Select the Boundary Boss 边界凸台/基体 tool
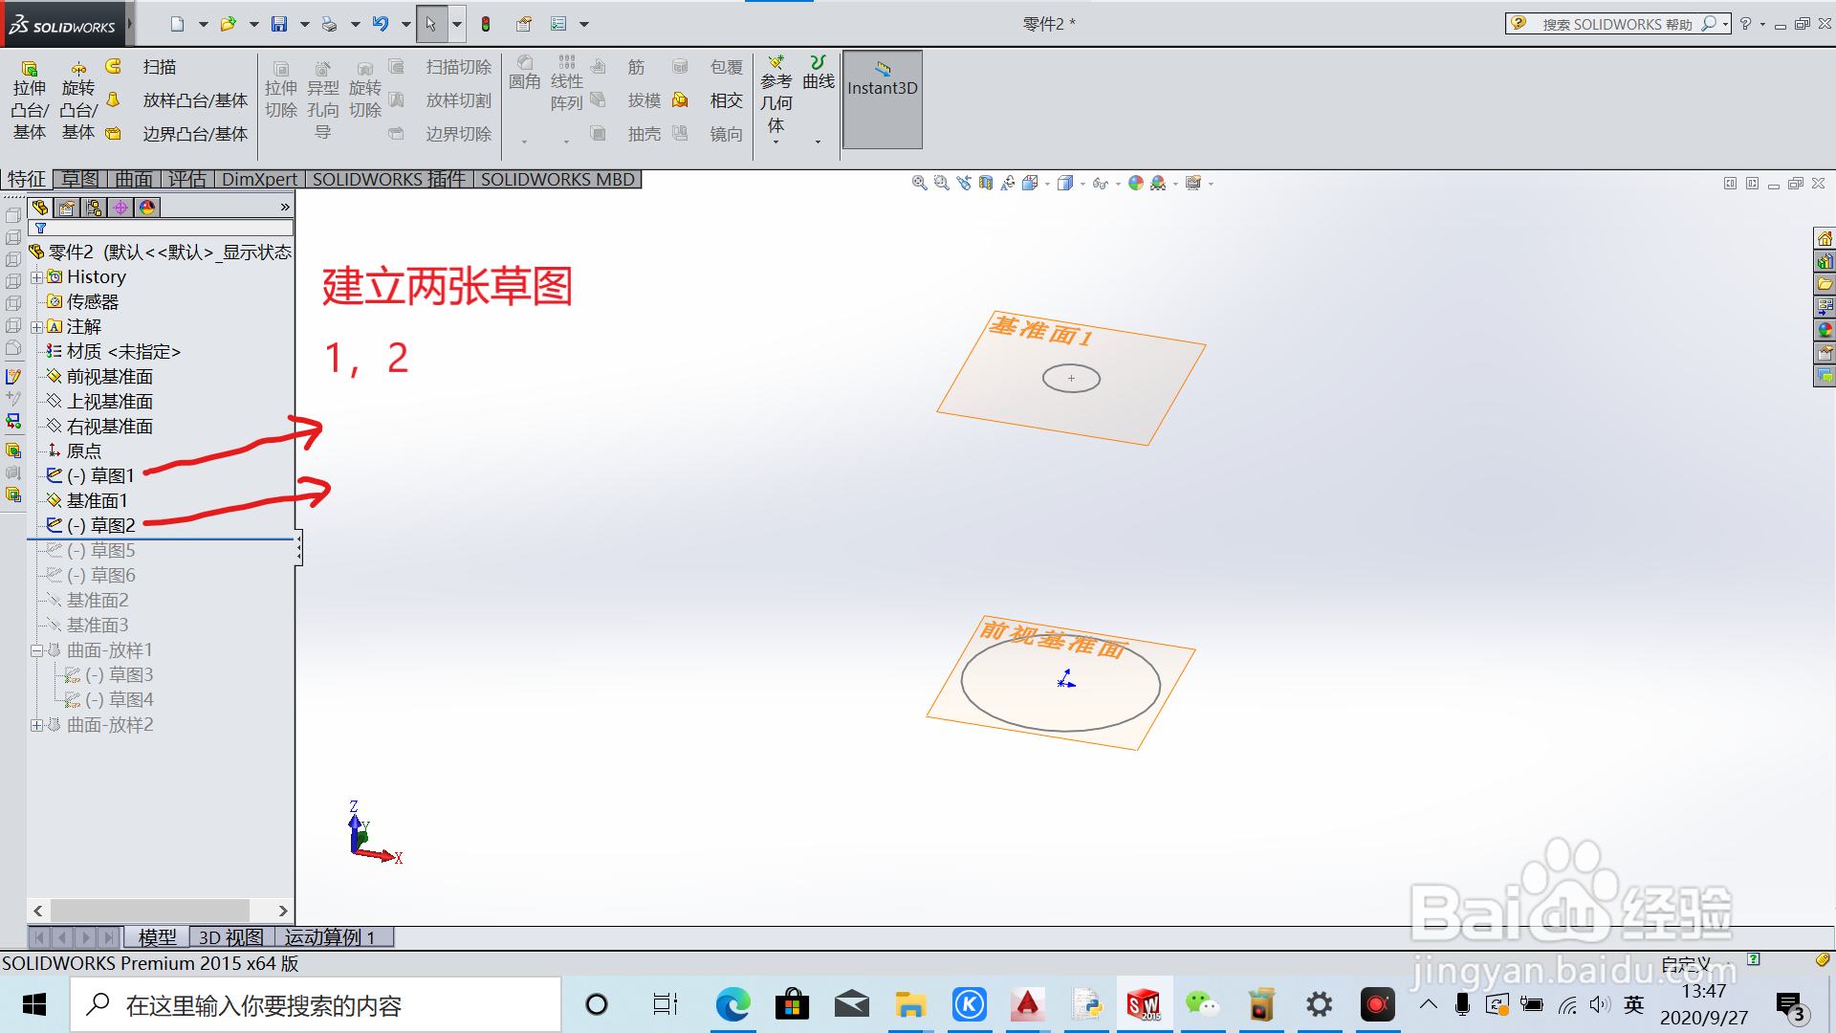This screenshot has height=1033, width=1836. [x=178, y=134]
